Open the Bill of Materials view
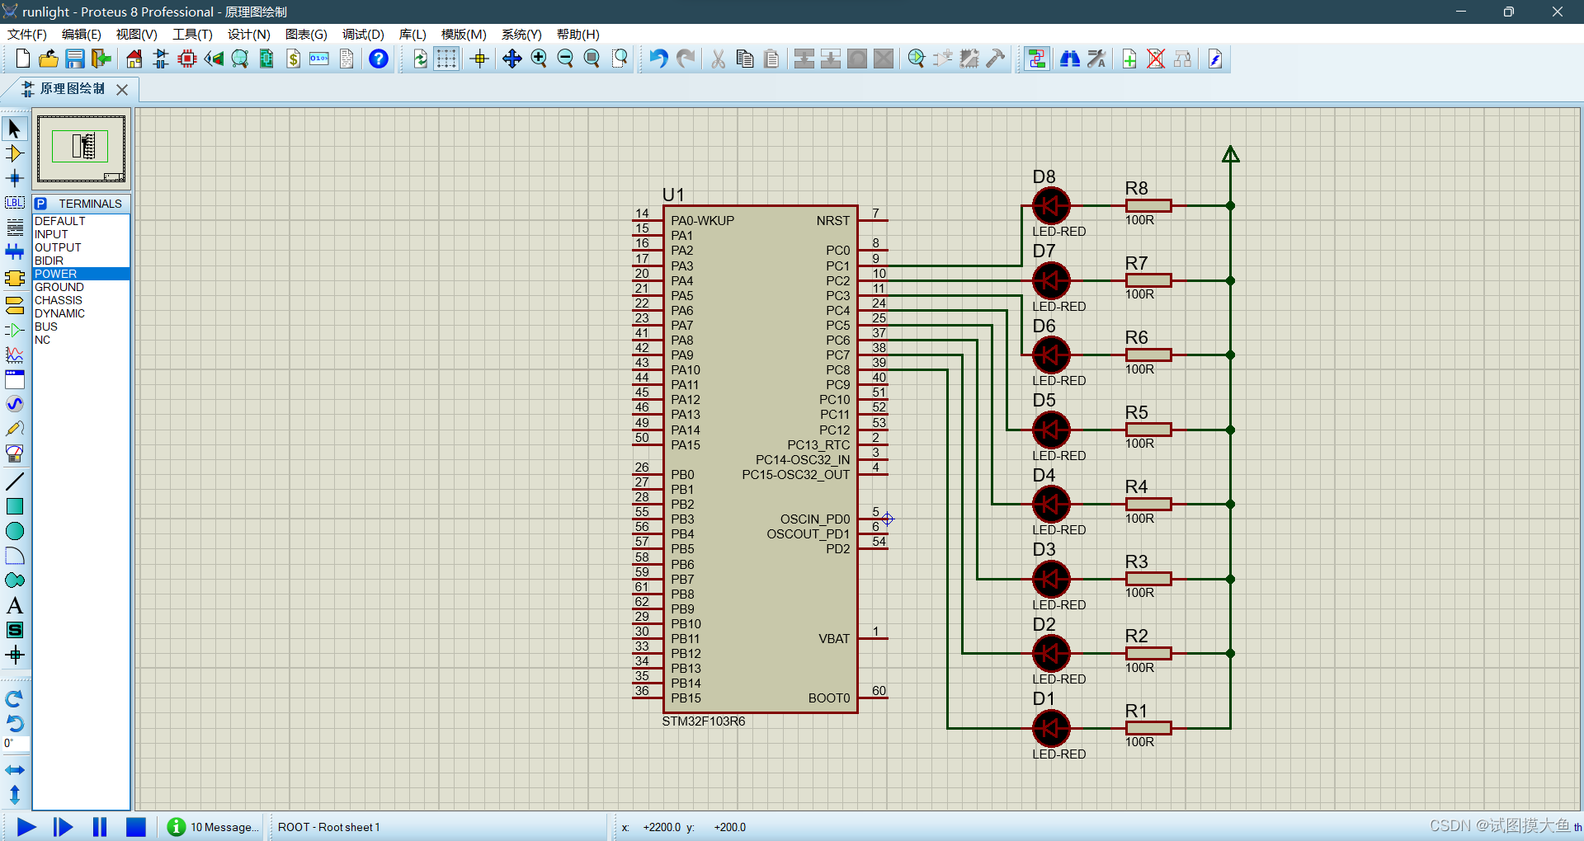The image size is (1584, 841). [293, 59]
